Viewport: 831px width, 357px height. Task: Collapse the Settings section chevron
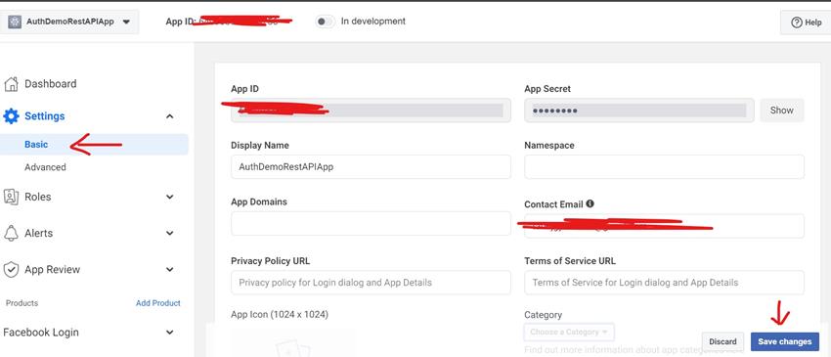click(x=169, y=116)
